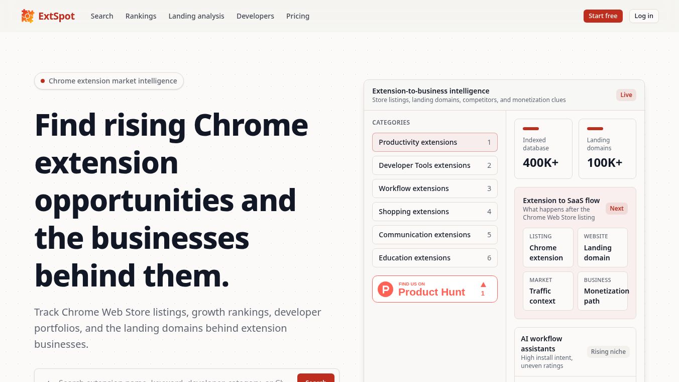
Task: Open the Pricing page link
Action: (298, 16)
